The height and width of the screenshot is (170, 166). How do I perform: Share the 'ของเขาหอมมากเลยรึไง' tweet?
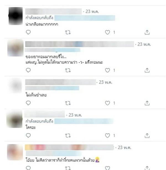point(147,70)
